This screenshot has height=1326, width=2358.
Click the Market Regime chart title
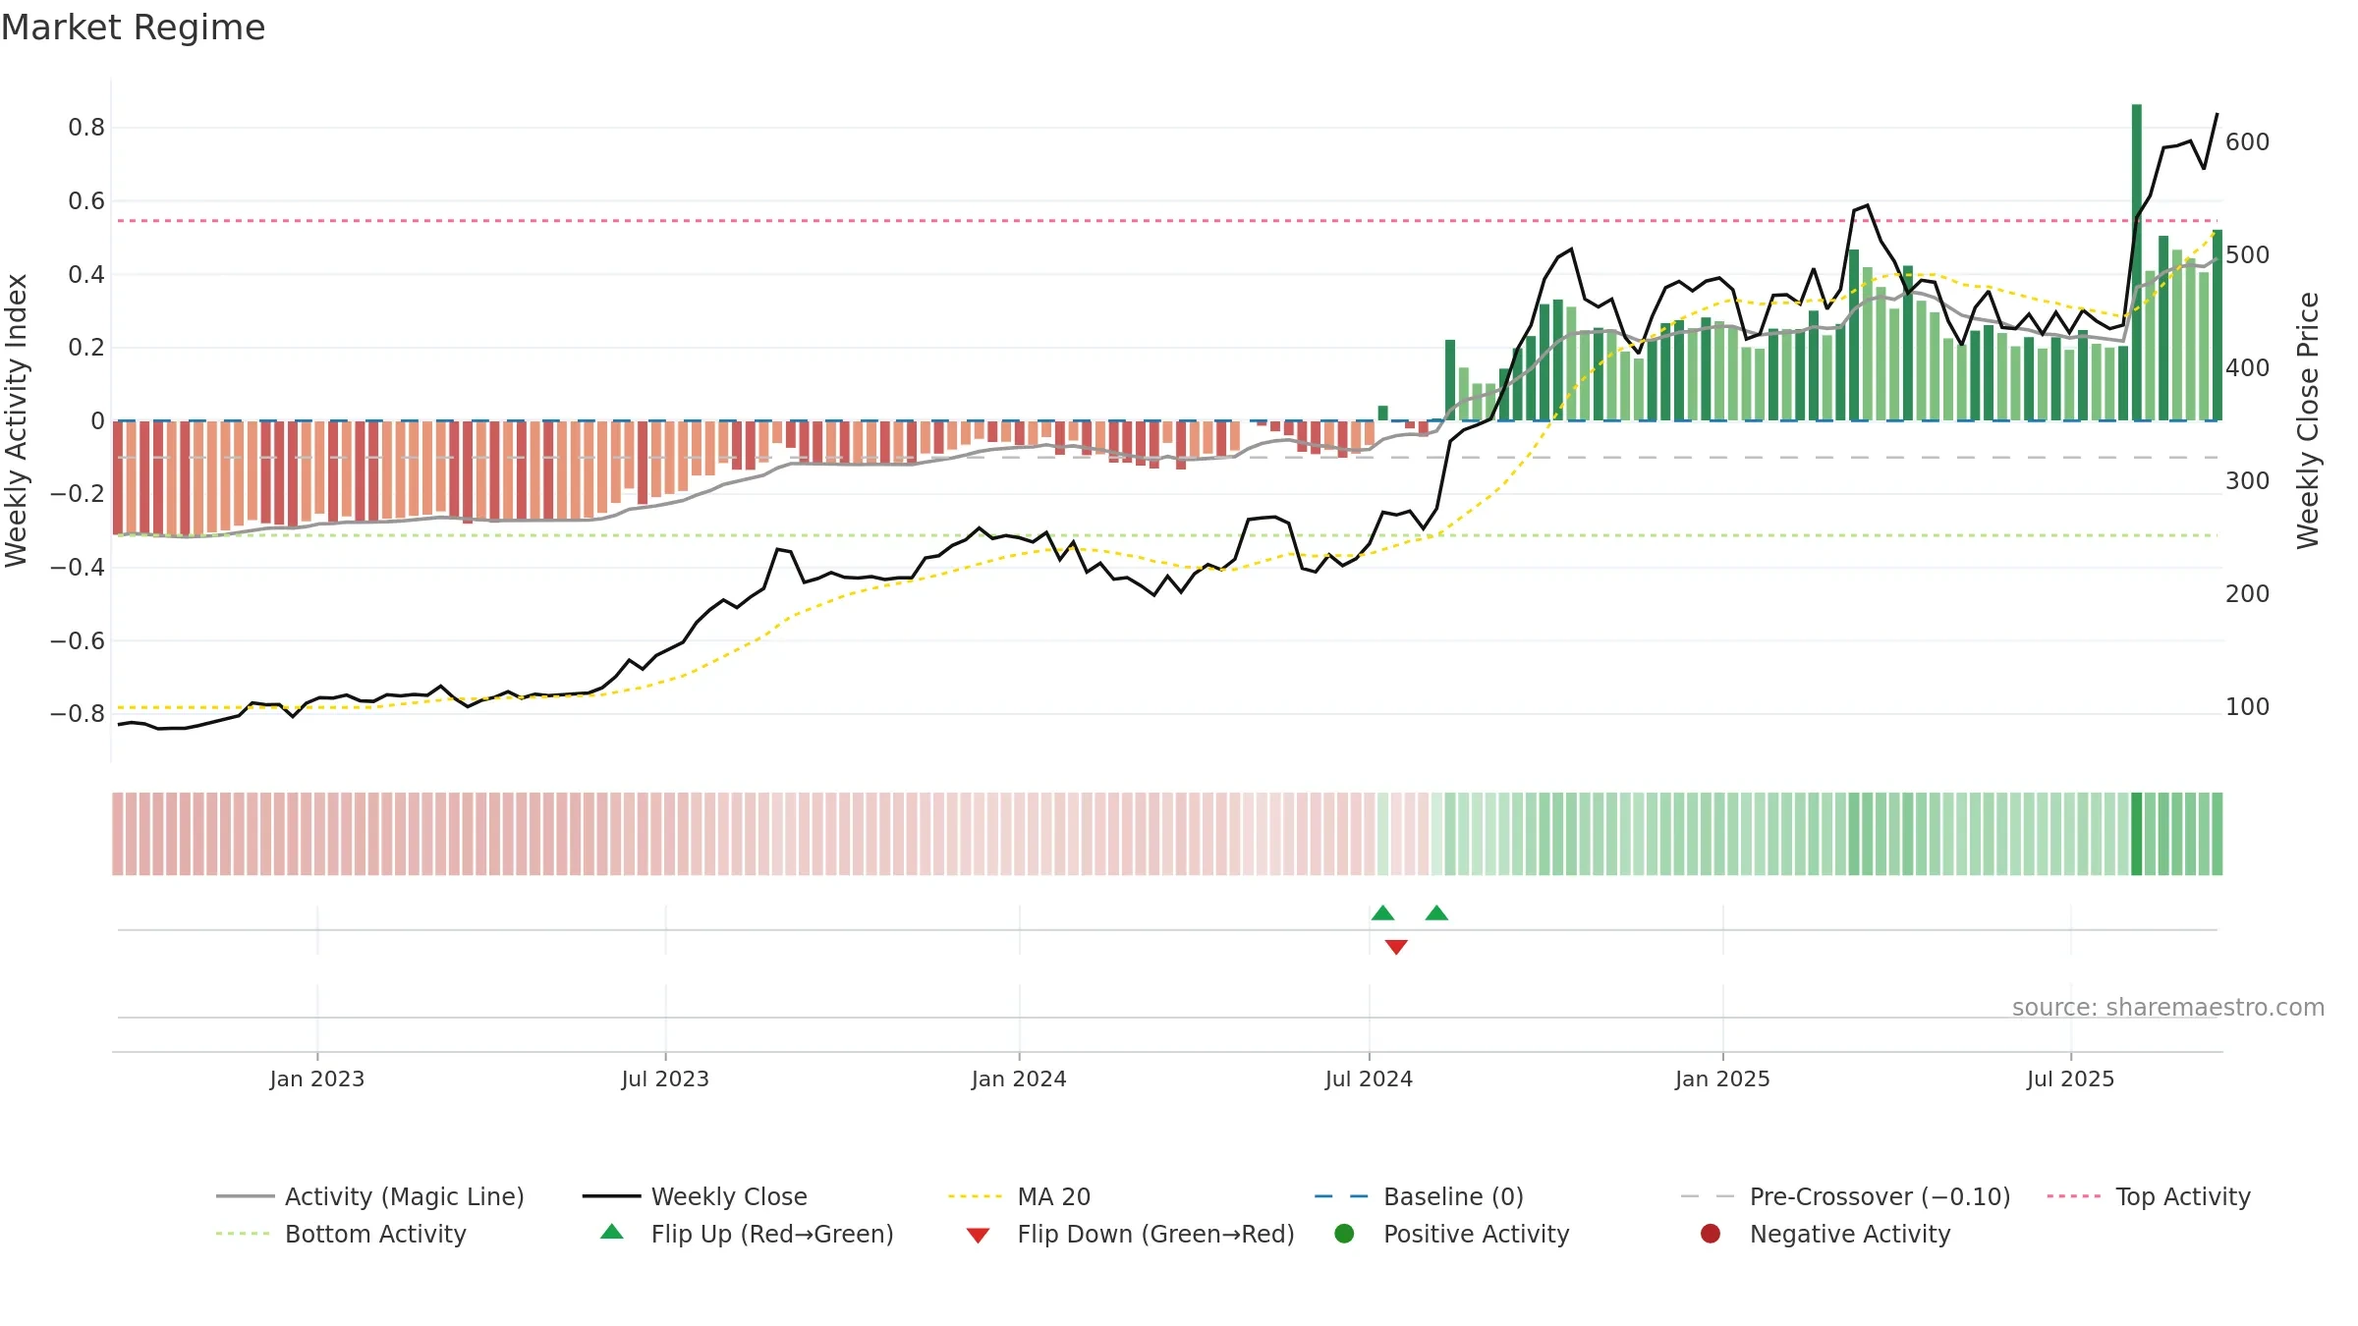(x=133, y=28)
